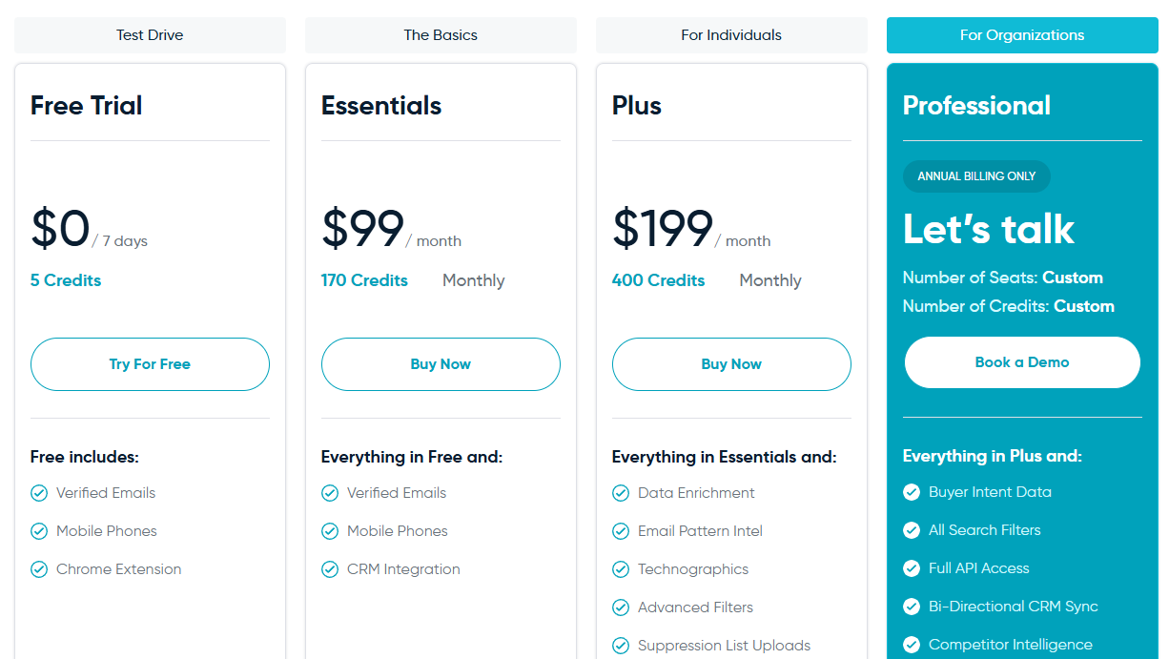Toggle Monthly billing on the Plus plan
The image size is (1169, 659).
770,280
